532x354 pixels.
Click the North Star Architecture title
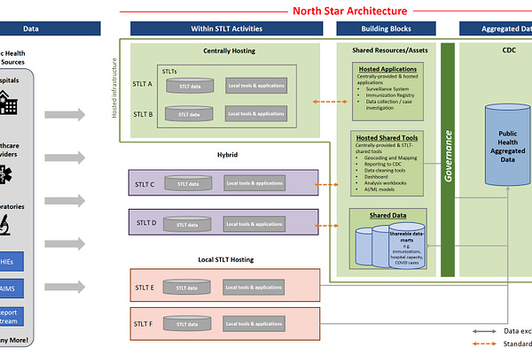point(350,11)
